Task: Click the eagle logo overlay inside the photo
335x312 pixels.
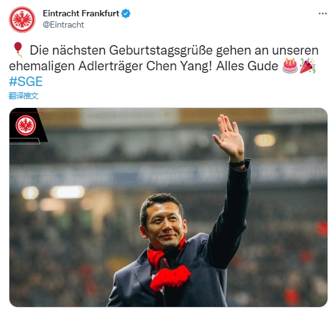Action: [26, 126]
